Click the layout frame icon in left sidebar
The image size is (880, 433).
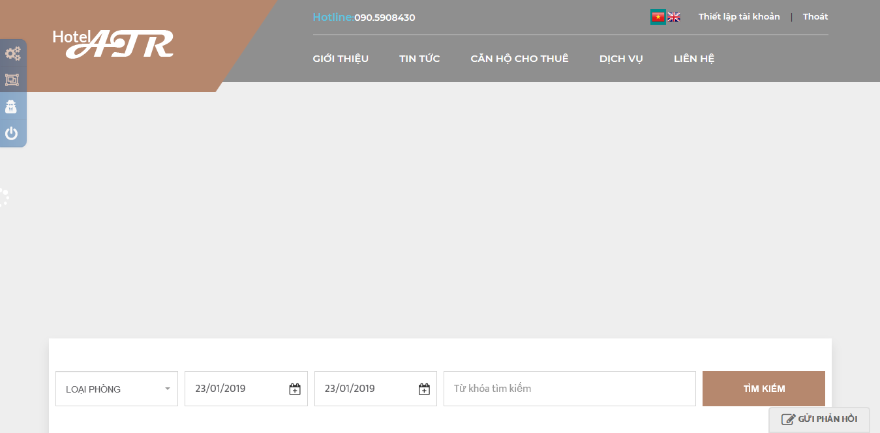pyautogui.click(x=12, y=80)
